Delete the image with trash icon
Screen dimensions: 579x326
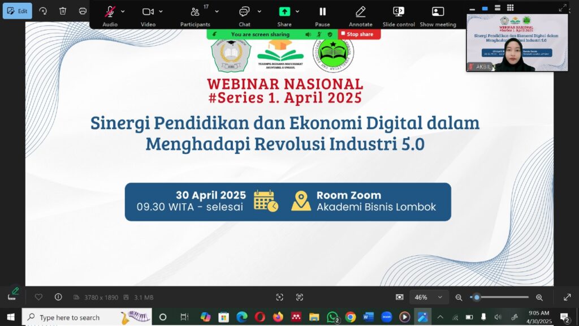[63, 11]
